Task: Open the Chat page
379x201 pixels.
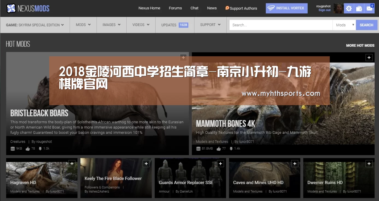Action: 194,8
